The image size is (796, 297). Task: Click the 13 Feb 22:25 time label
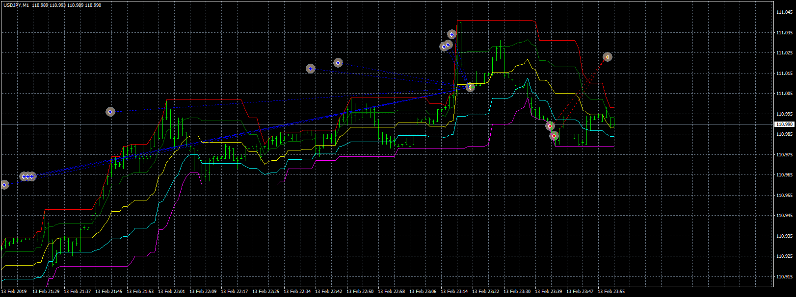pos(265,292)
